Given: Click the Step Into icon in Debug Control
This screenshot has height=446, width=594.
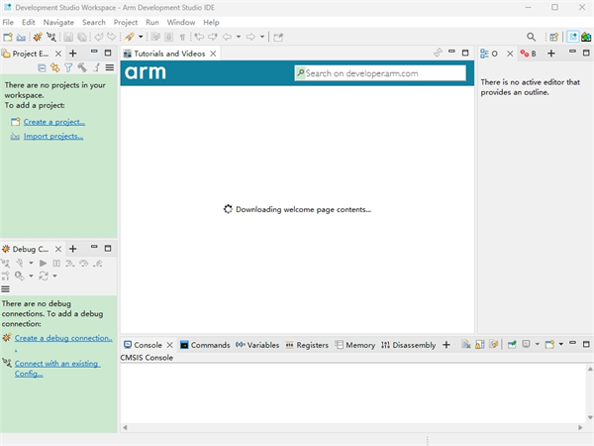Looking at the screenshot, I should pos(69,264).
